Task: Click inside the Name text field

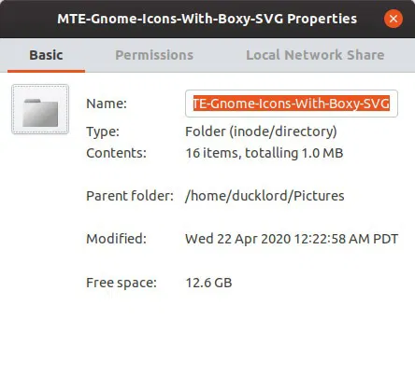Action: [292, 104]
